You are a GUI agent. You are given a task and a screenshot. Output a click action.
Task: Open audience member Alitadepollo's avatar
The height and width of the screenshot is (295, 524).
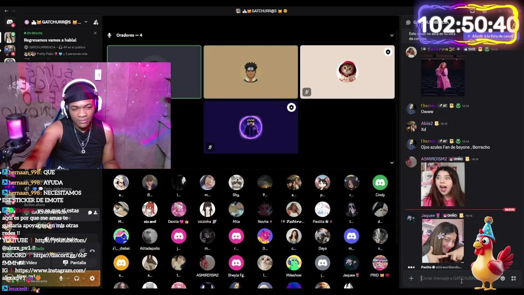pos(150,236)
